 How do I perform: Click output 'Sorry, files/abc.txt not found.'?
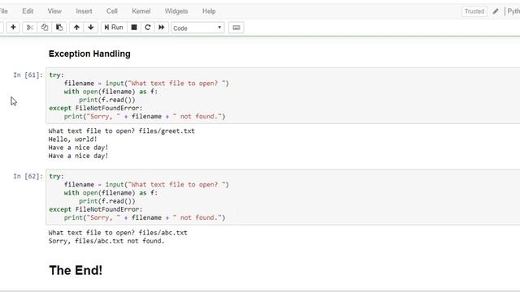tap(106, 241)
